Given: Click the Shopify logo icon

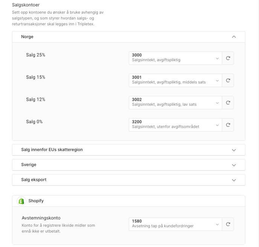Looking at the screenshot, I should (x=21, y=201).
